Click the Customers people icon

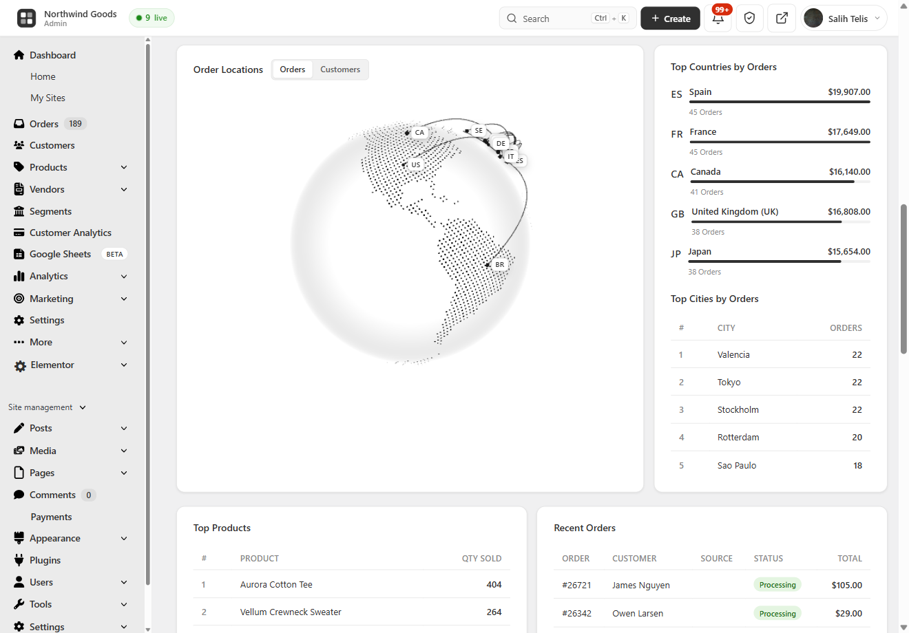19,145
